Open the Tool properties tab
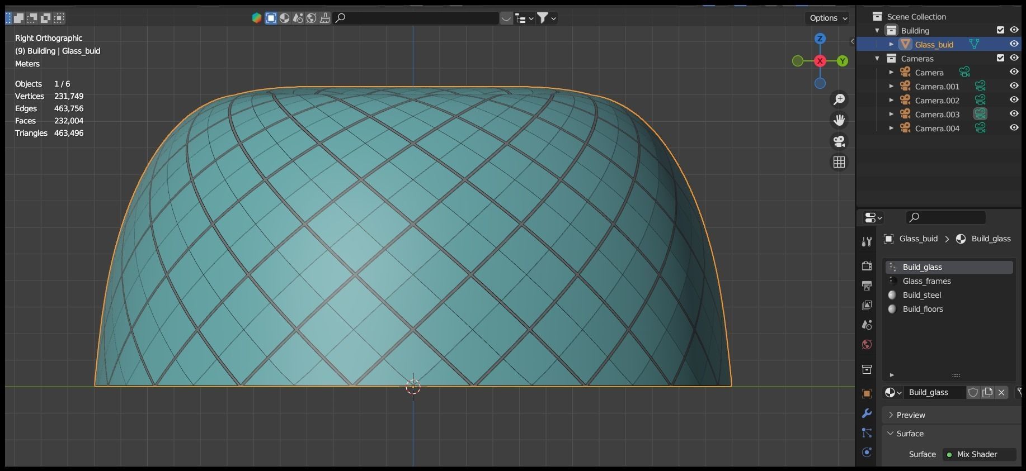 coord(867,241)
